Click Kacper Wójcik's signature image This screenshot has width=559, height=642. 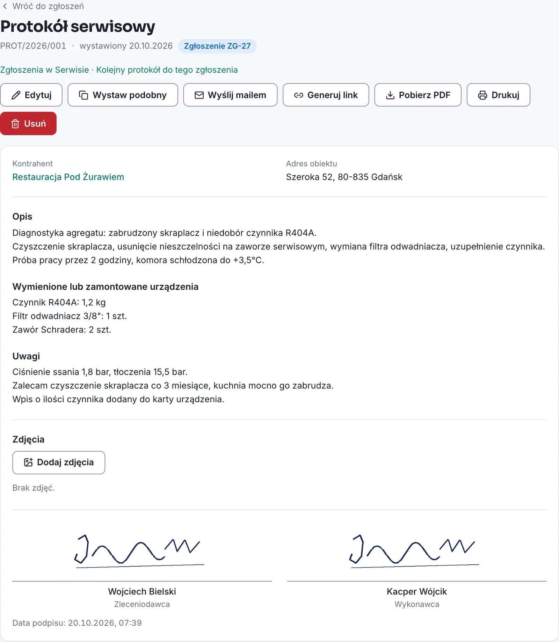[415, 551]
